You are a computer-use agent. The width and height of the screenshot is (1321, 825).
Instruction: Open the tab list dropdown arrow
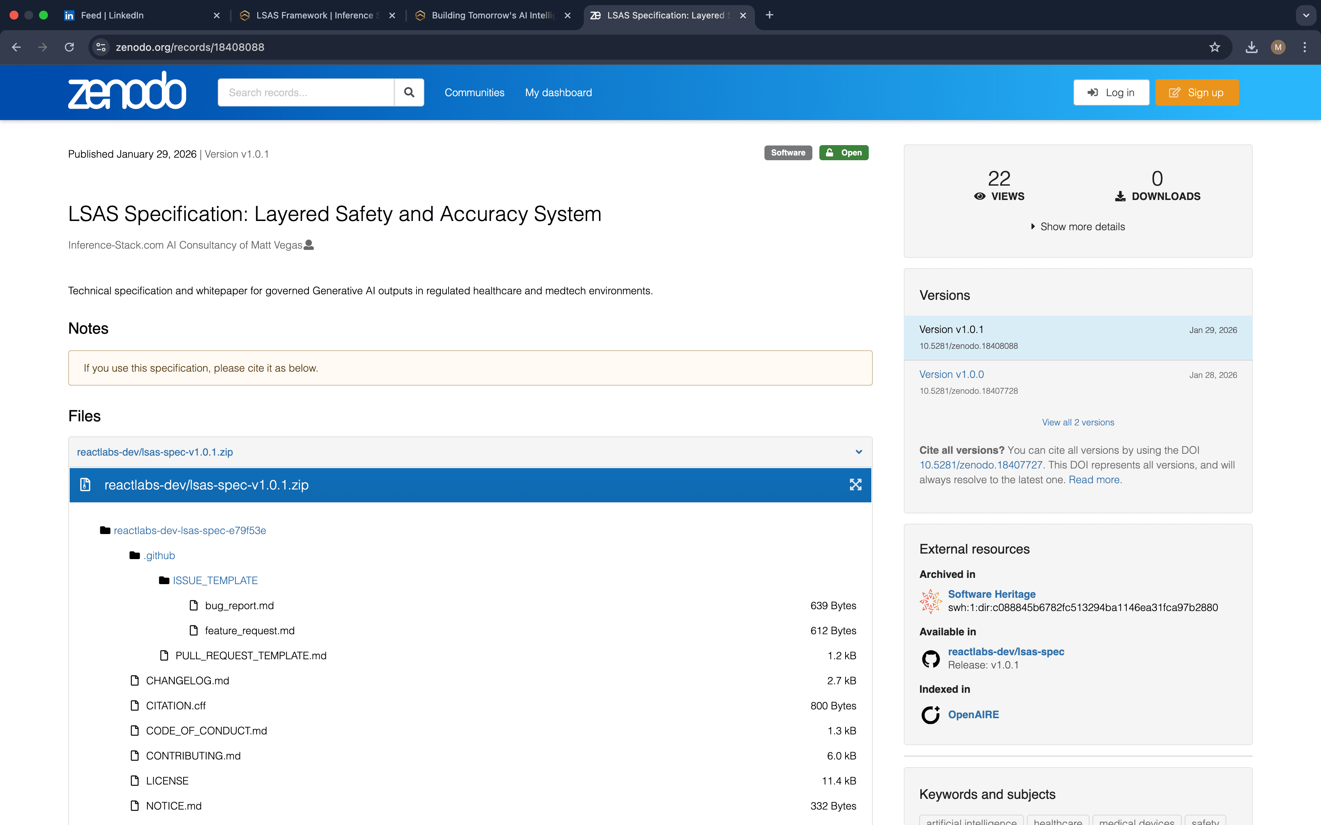[1306, 15]
